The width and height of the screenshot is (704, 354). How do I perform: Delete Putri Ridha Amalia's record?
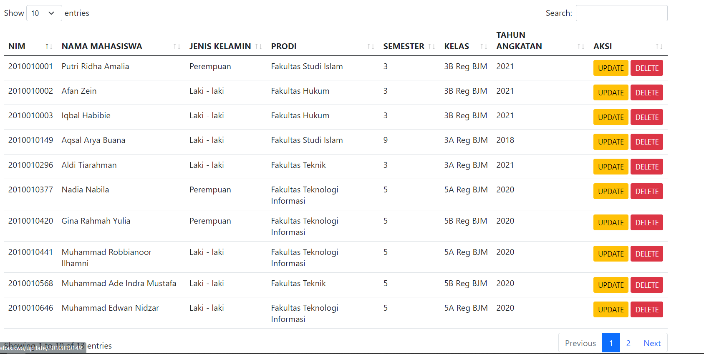pos(646,68)
